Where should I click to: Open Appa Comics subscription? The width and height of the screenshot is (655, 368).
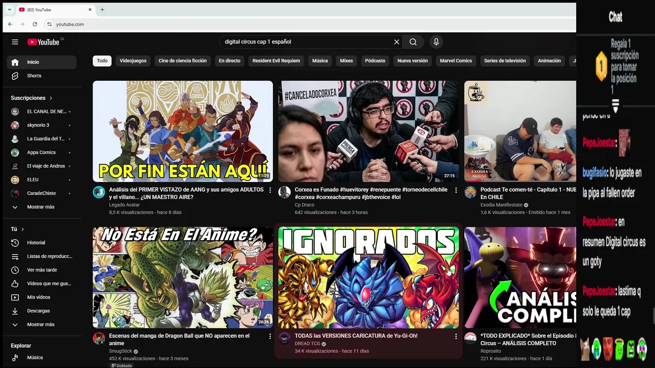(x=41, y=152)
